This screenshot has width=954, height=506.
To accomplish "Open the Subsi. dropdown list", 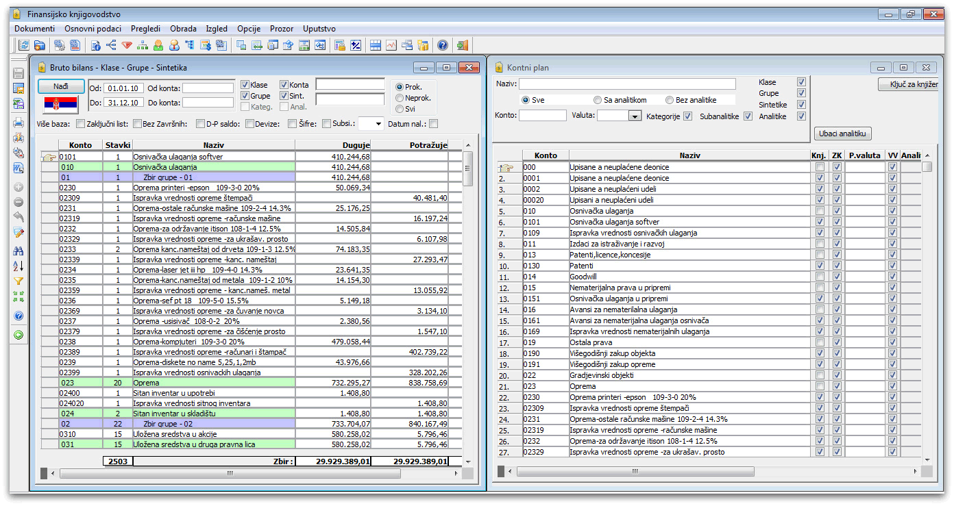I will (378, 125).
